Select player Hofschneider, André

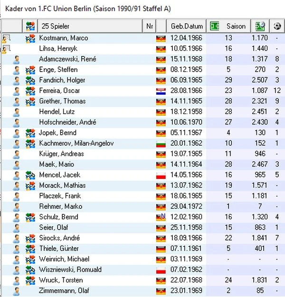pyautogui.click(x=67, y=122)
